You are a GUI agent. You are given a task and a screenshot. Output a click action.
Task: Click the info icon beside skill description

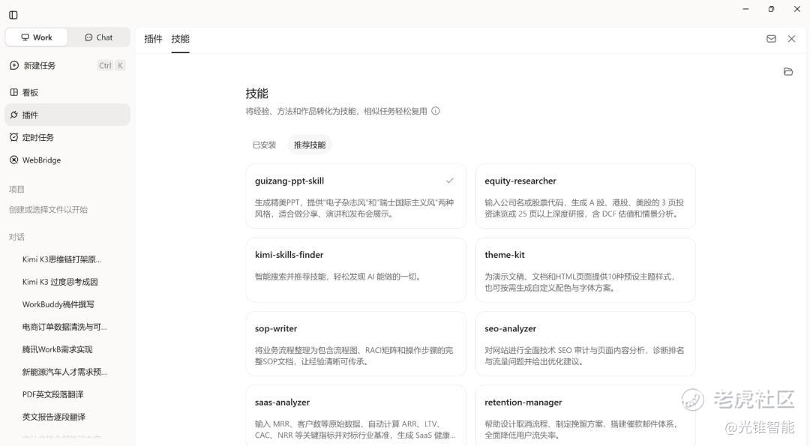(436, 111)
